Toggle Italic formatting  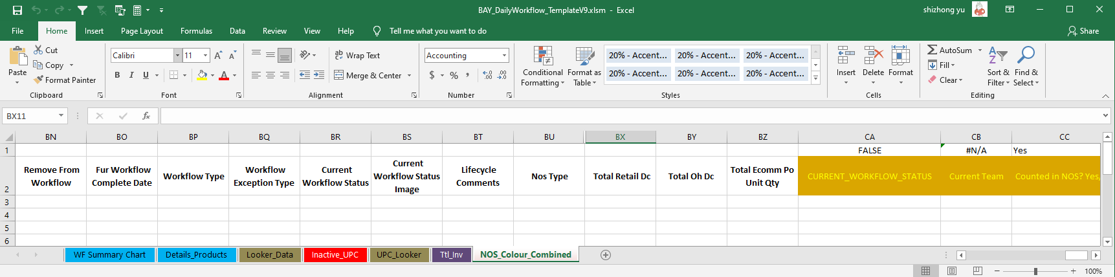(131, 75)
